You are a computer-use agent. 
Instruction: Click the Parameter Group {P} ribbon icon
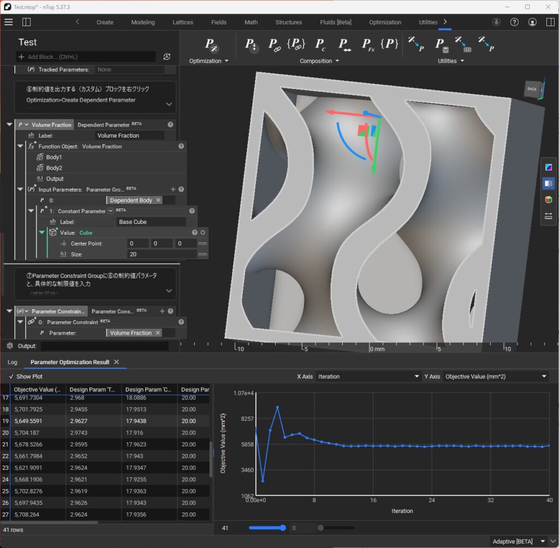(389, 45)
